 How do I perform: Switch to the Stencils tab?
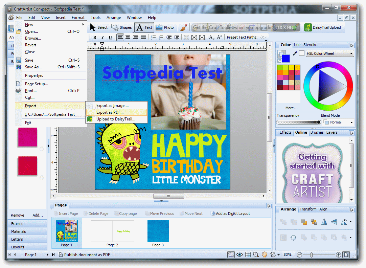coord(310,45)
